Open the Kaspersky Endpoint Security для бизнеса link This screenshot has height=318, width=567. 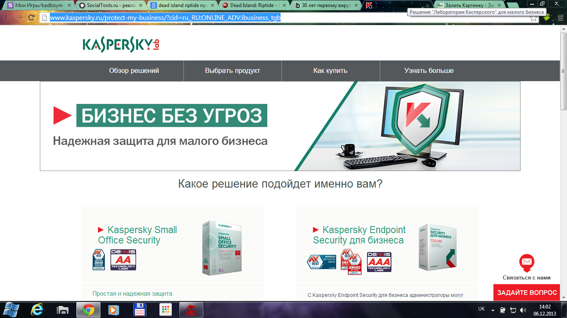[x=359, y=235]
